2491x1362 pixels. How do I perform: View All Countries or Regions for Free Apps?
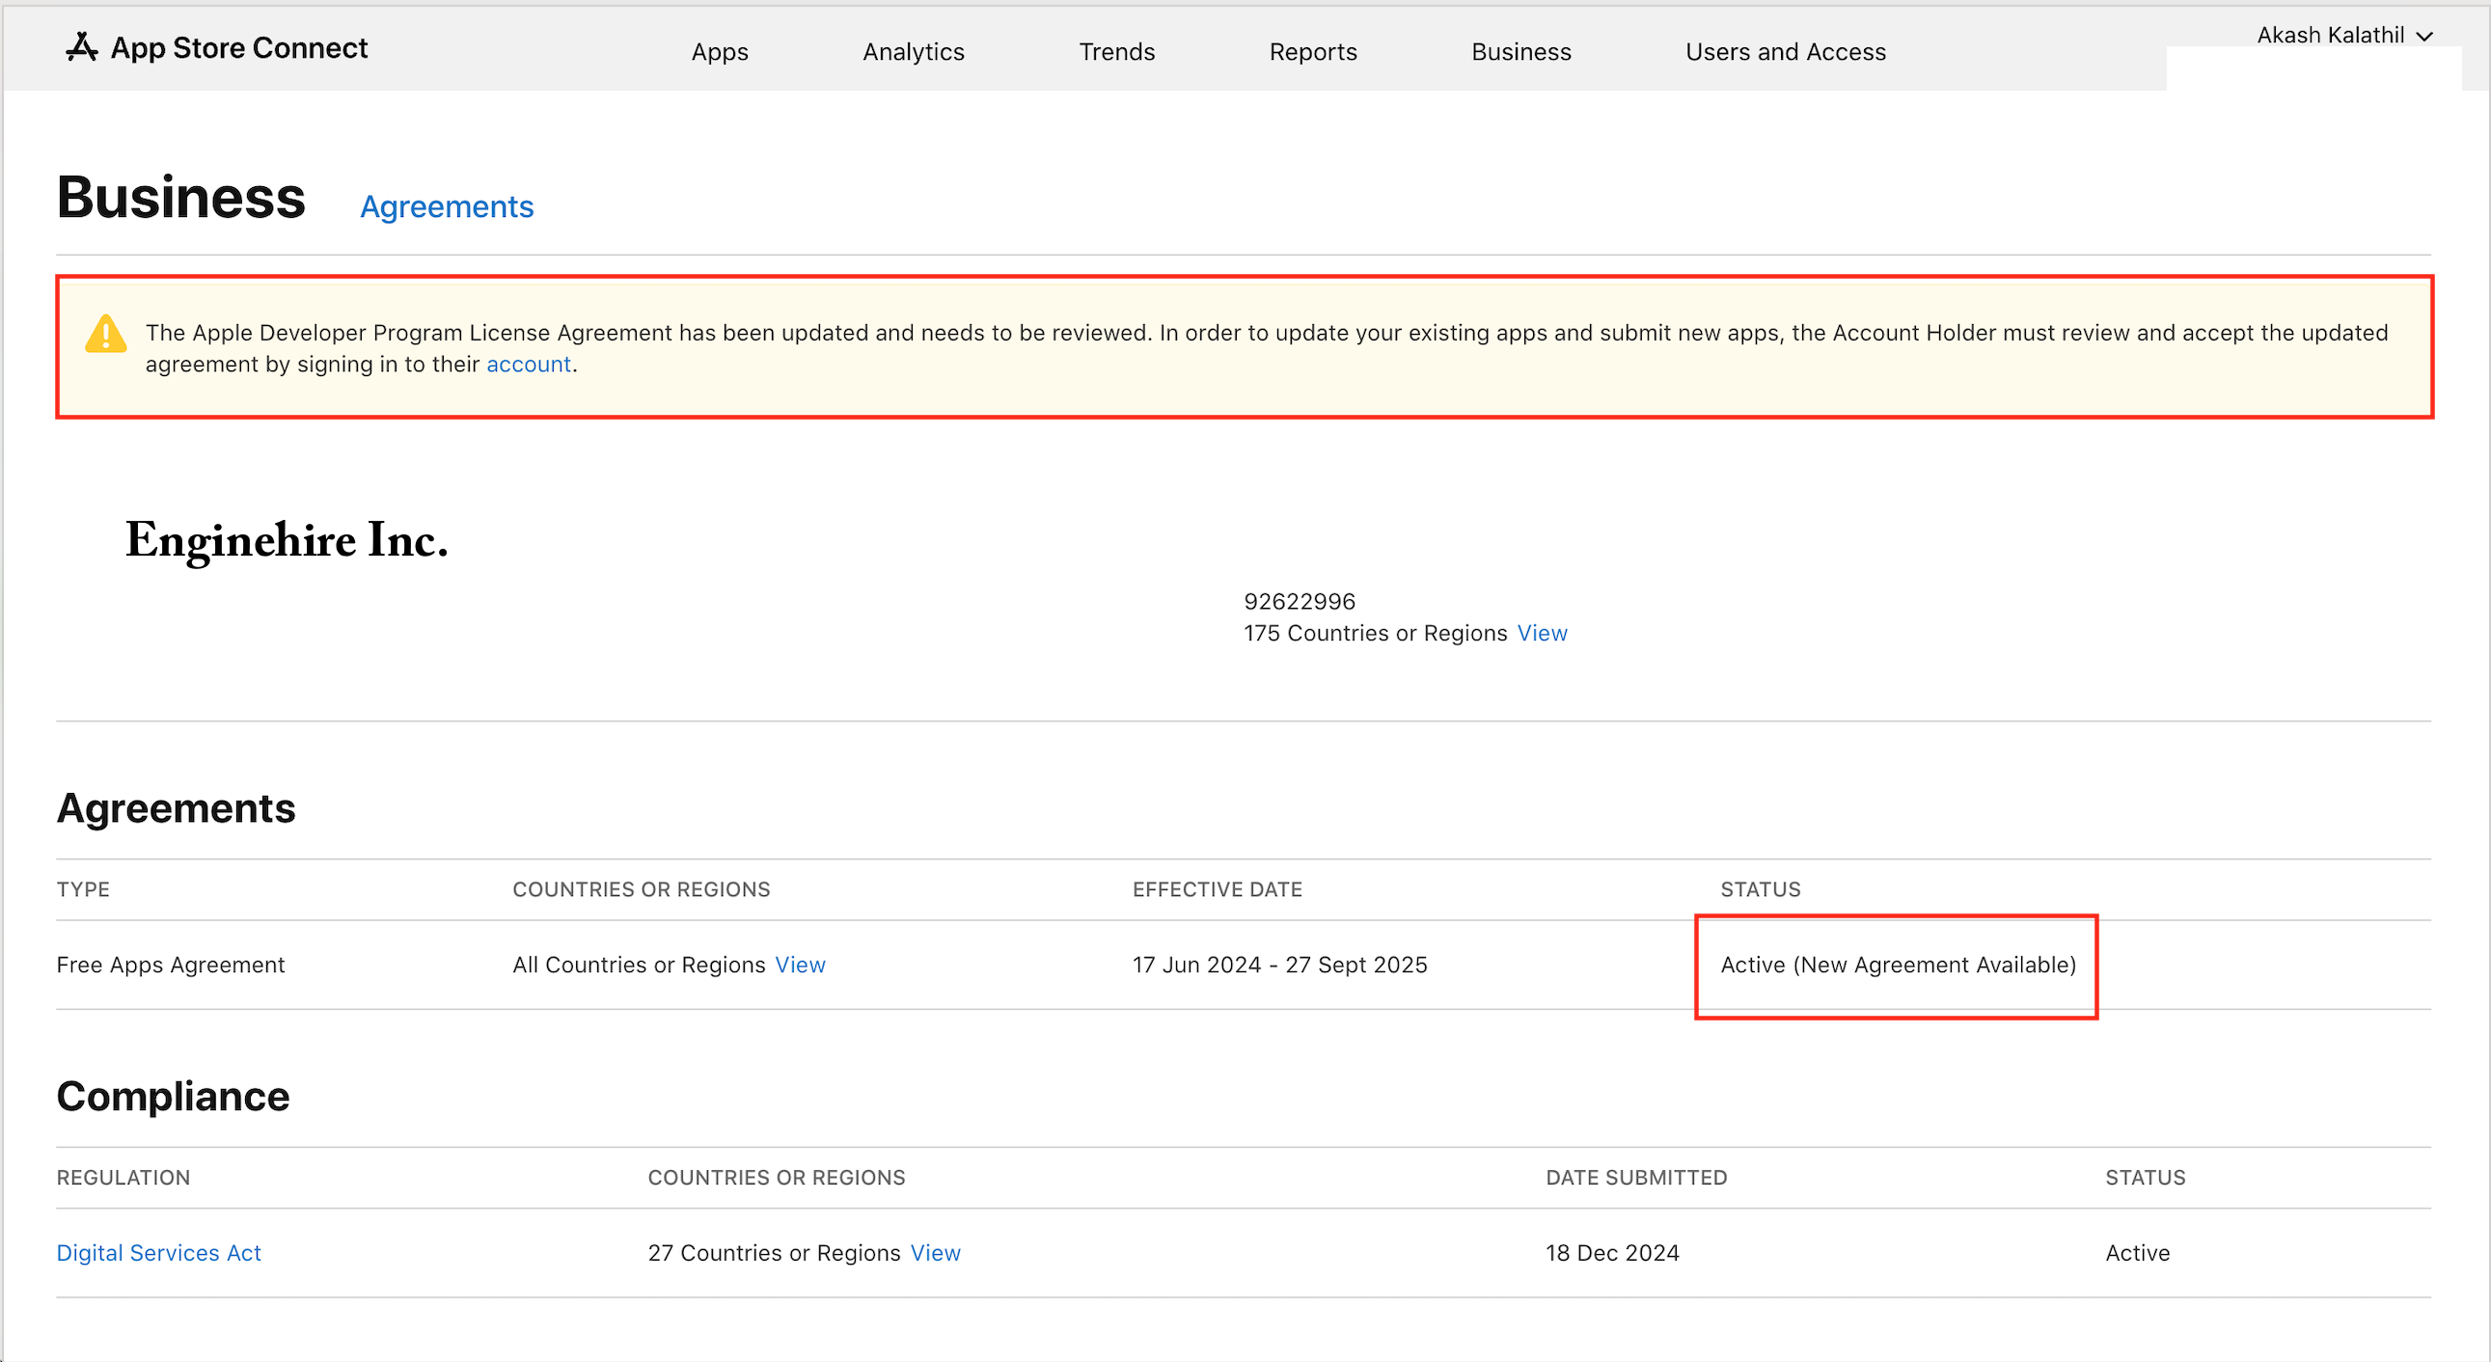[800, 965]
